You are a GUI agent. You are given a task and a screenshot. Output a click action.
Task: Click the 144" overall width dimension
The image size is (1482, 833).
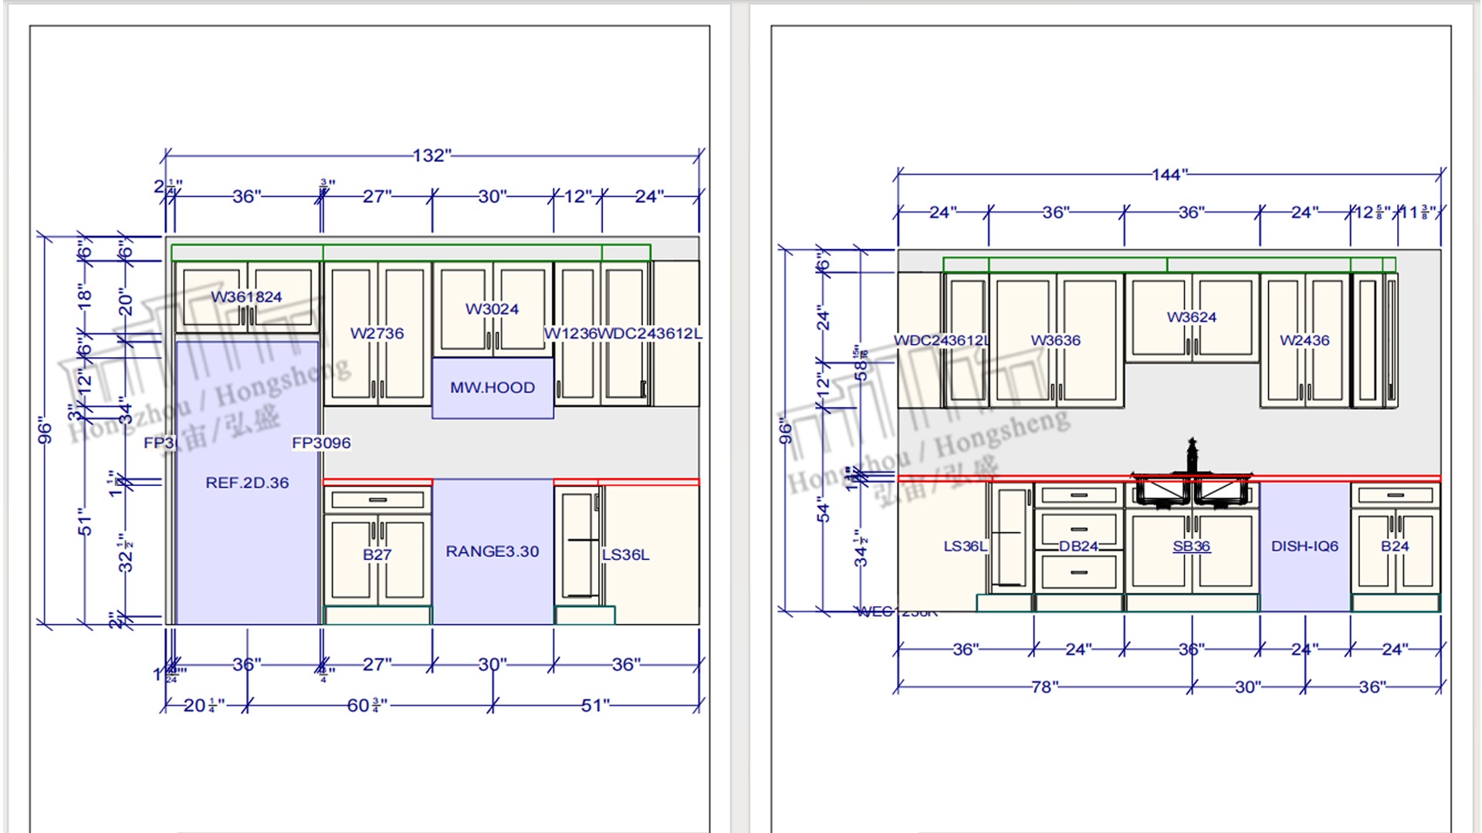point(1169,175)
